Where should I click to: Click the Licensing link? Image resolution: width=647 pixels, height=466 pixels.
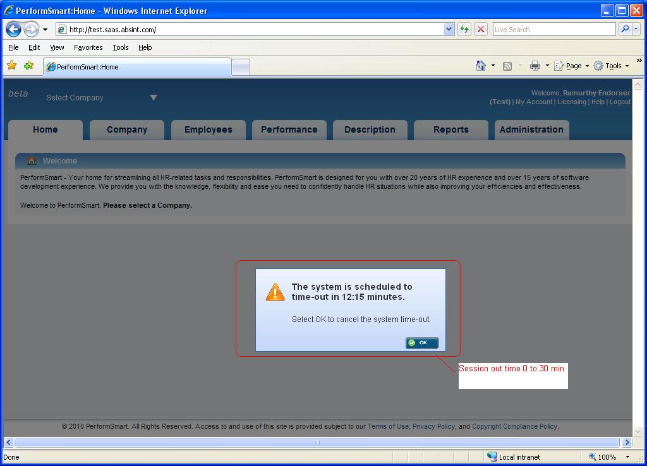click(571, 102)
